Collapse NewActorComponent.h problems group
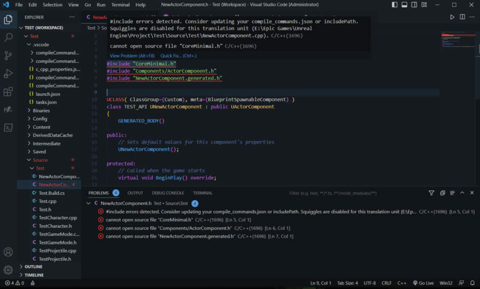The image size is (480, 289). click(x=89, y=203)
